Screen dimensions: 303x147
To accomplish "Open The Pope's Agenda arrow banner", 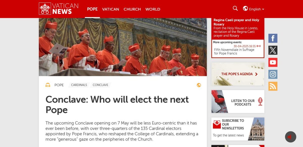I will pyautogui.click(x=238, y=74).
